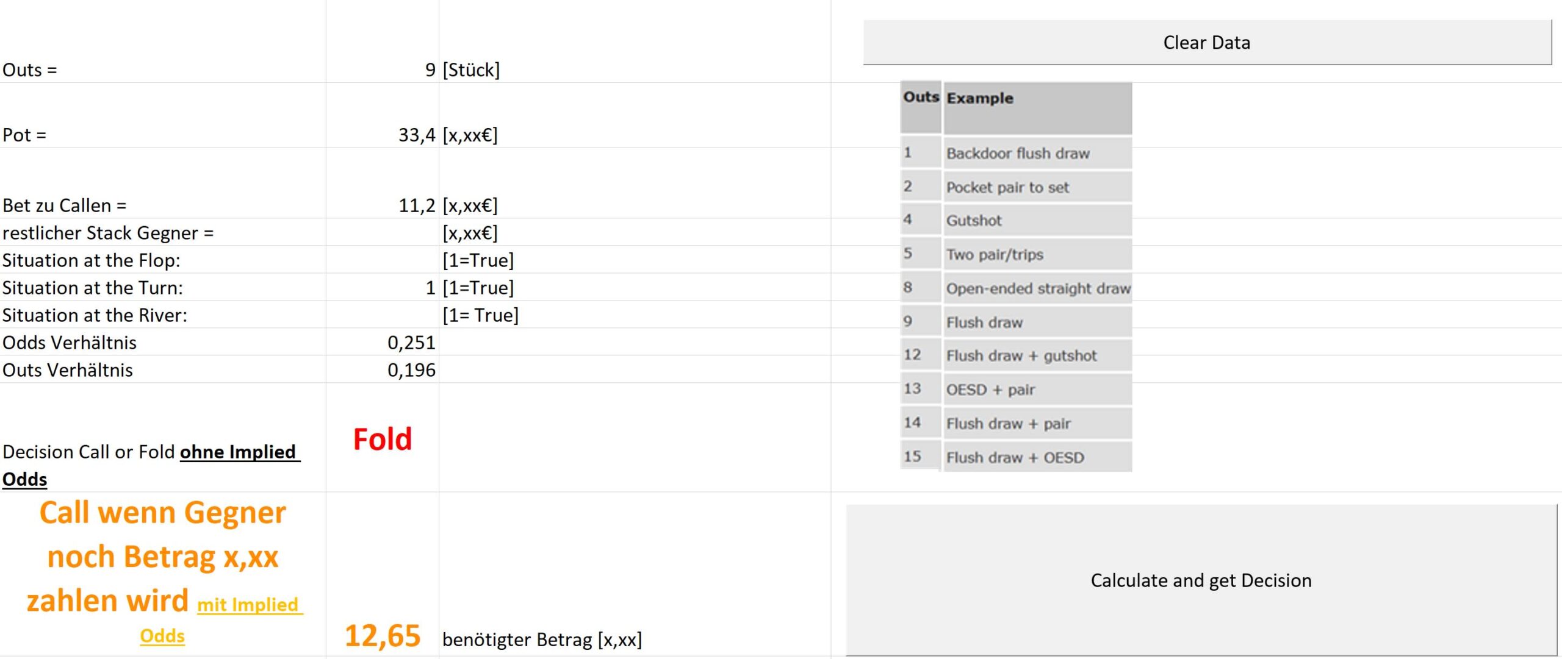Click the benötigter Betrag label cell
The width and height of the screenshot is (1562, 659).
(x=542, y=639)
